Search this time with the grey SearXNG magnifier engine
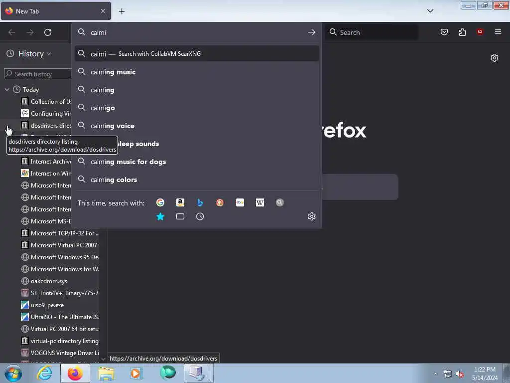510x383 pixels. [280, 202]
